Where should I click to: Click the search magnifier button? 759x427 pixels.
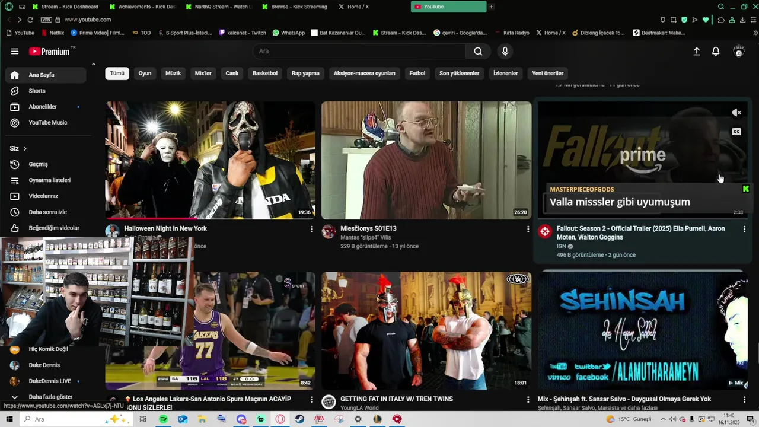(478, 51)
